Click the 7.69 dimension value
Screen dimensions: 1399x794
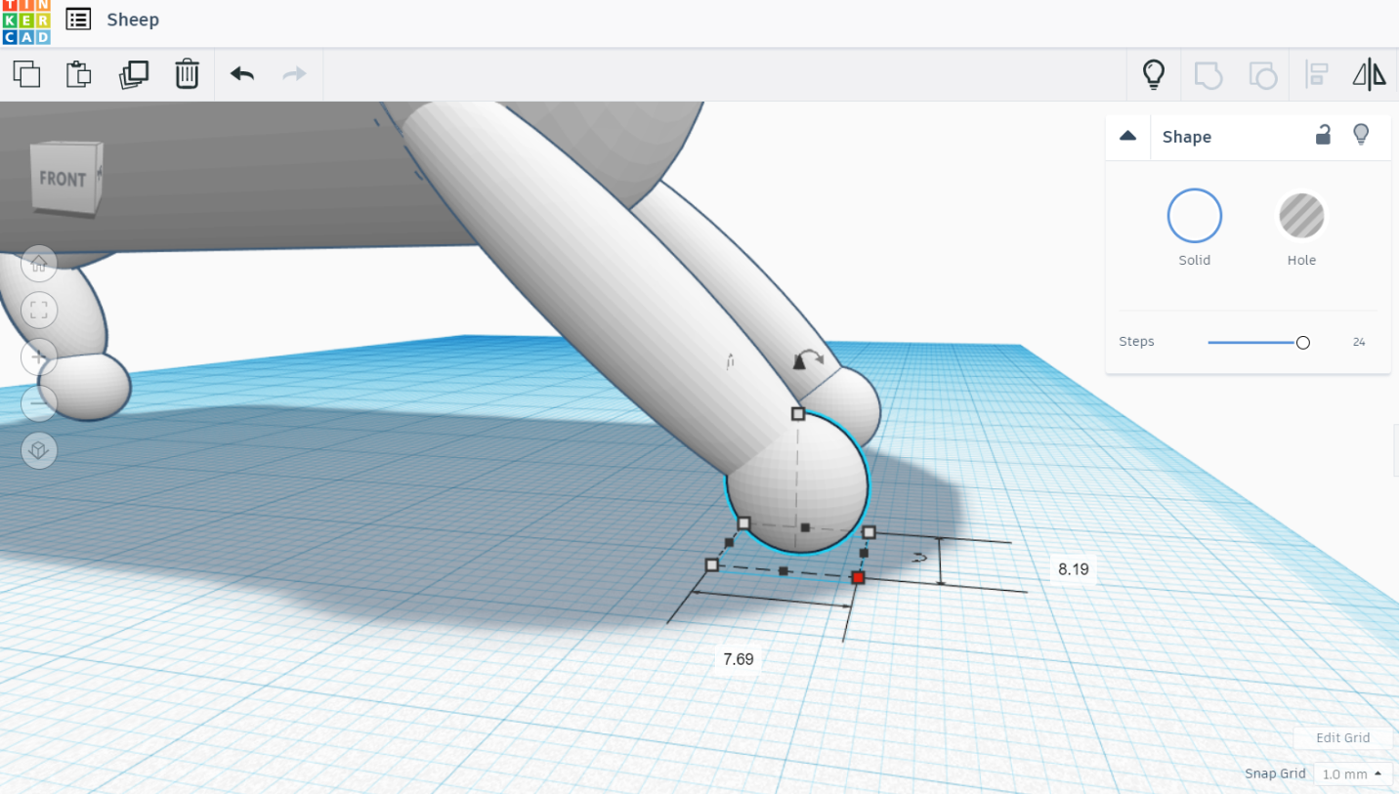(739, 659)
